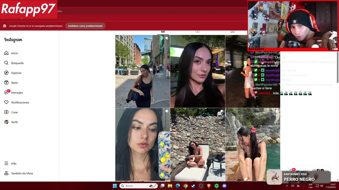Viewport: 339px width, 190px height.
Task: Open the Windows Start menu
Action: (x=115, y=186)
